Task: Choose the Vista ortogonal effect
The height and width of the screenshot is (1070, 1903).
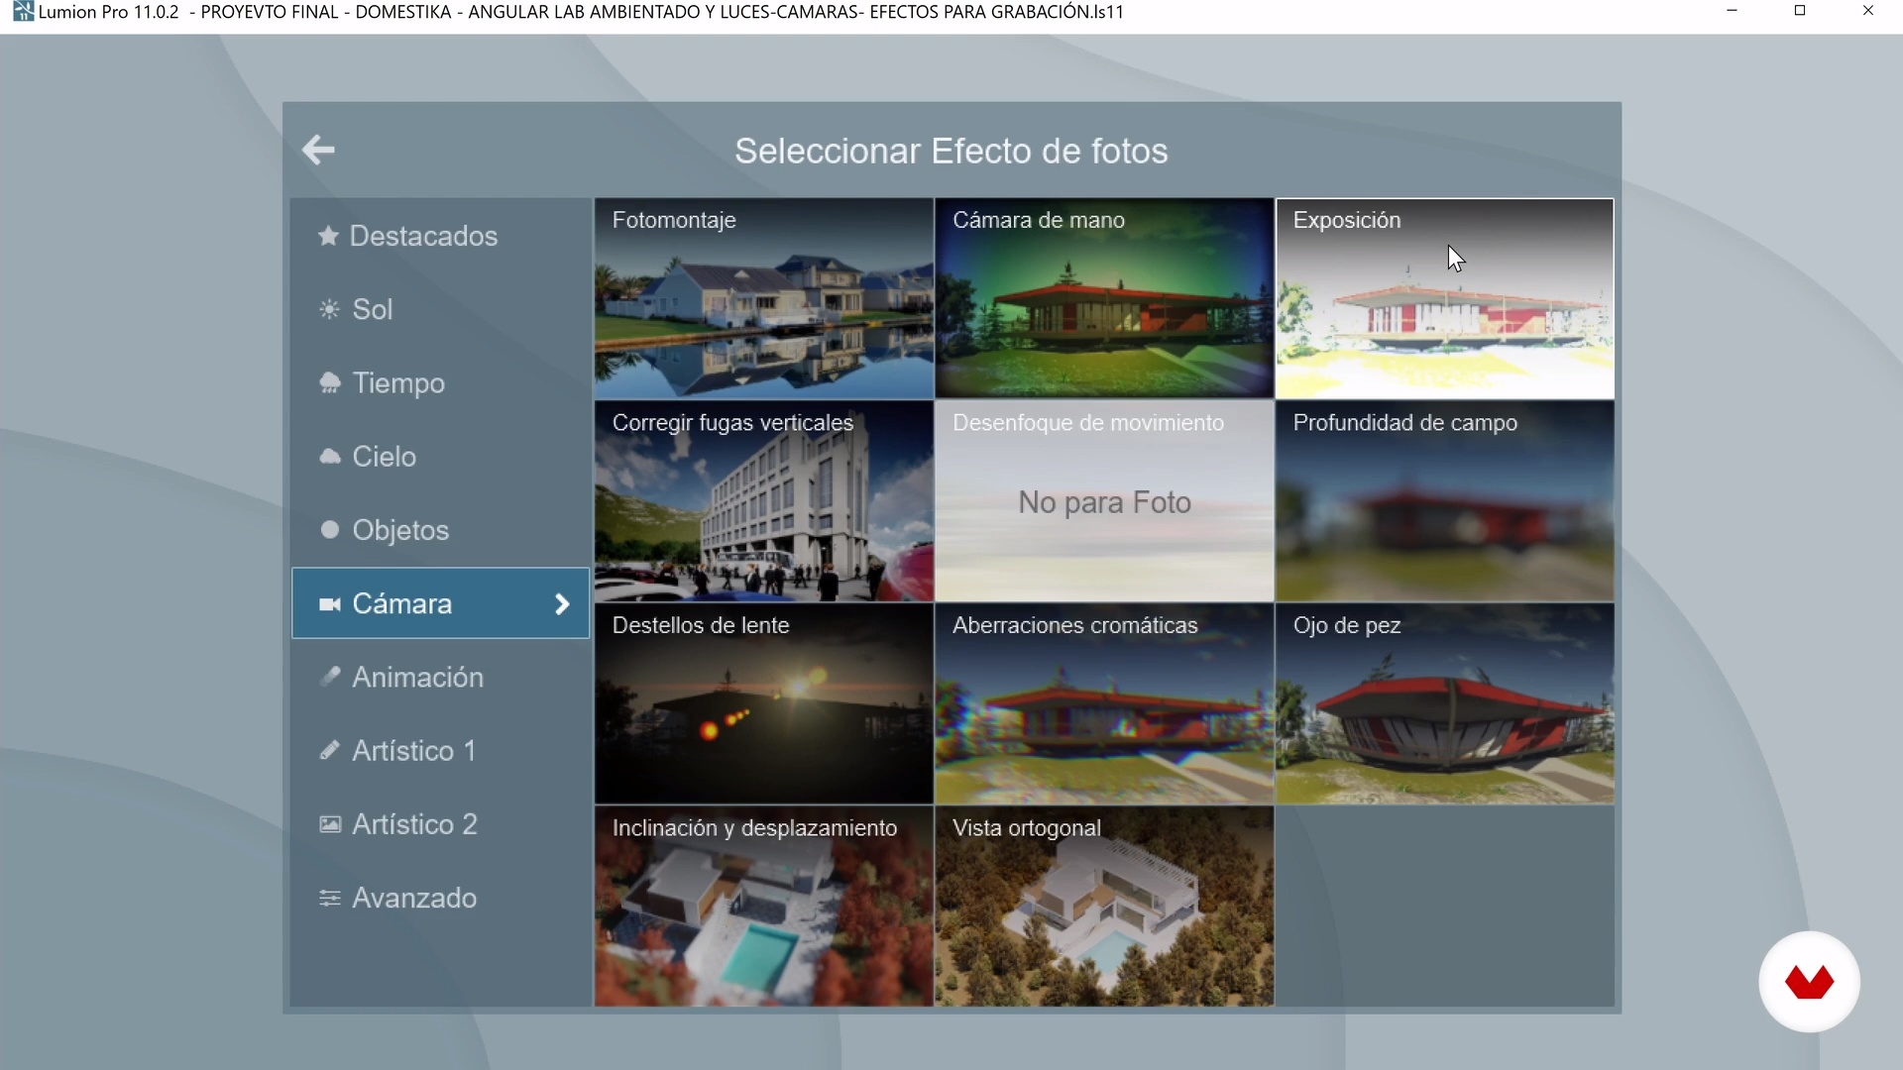Action: pos(1104,907)
